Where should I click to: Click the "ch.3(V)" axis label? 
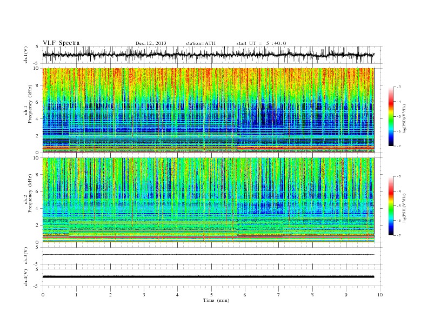pos(26,256)
